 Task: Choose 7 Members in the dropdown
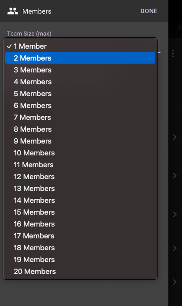[80, 117]
